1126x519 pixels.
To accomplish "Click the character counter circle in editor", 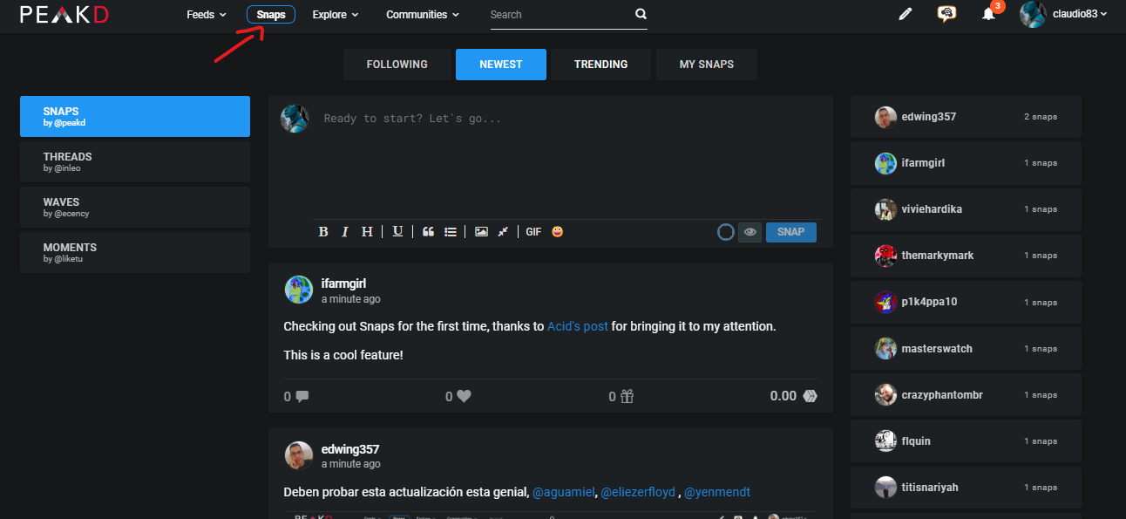I will (725, 232).
